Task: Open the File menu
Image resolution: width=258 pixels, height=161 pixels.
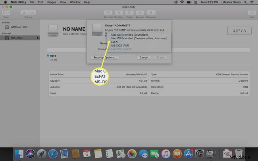Action: coord(32,2)
